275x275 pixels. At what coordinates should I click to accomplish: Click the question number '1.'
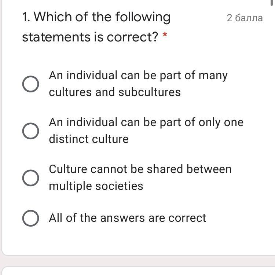(26, 17)
